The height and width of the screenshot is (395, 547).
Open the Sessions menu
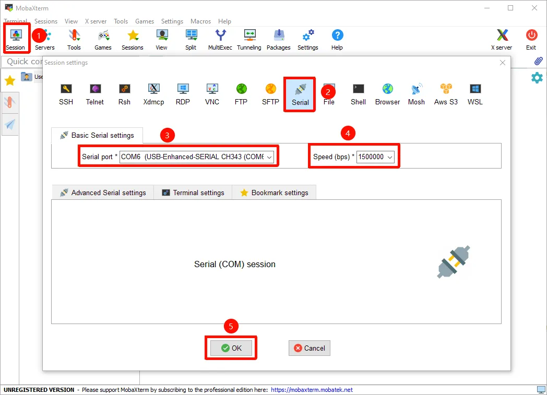(x=46, y=21)
